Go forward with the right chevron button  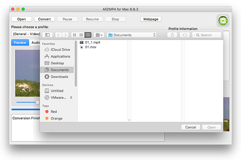(x=65, y=35)
